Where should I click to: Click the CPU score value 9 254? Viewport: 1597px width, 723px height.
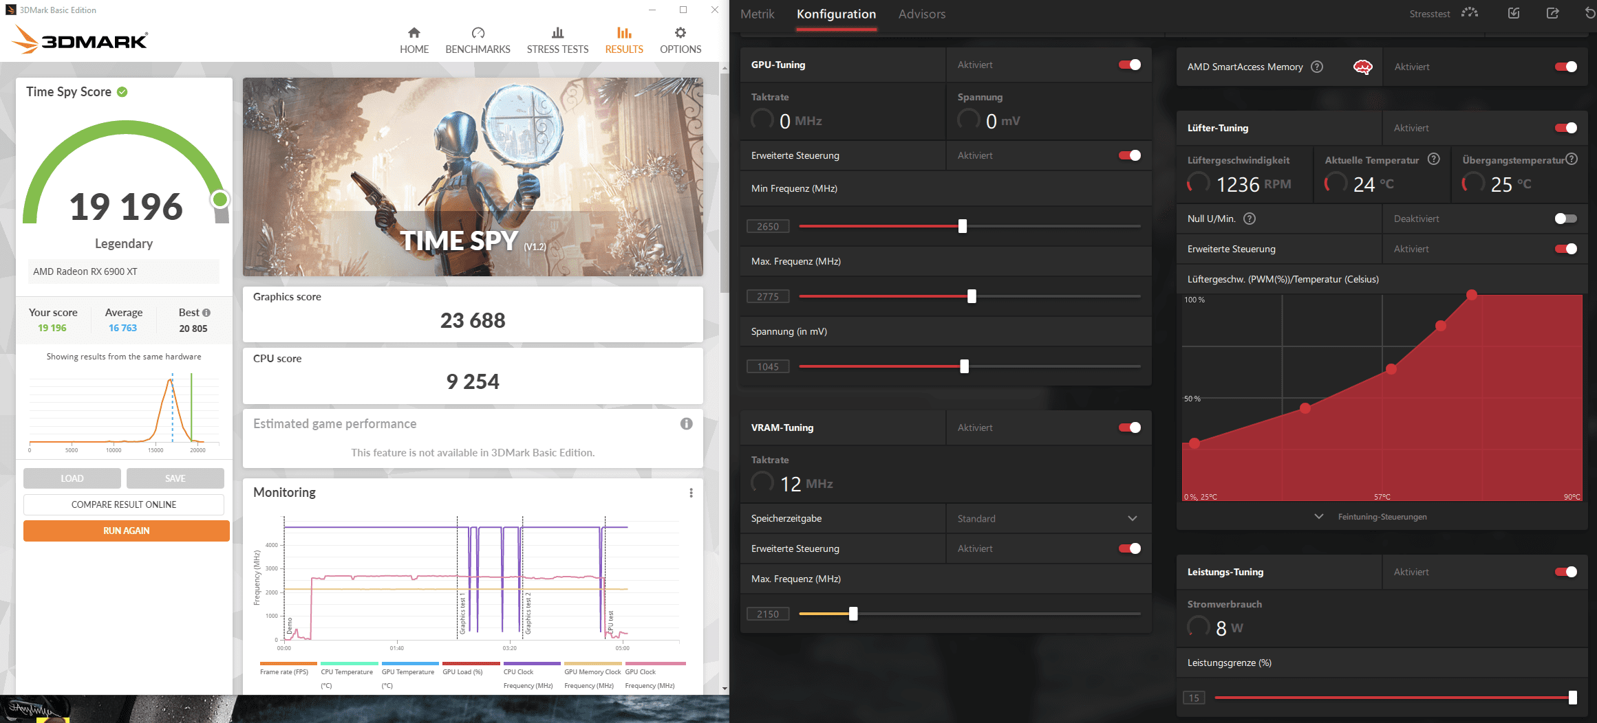click(x=473, y=381)
